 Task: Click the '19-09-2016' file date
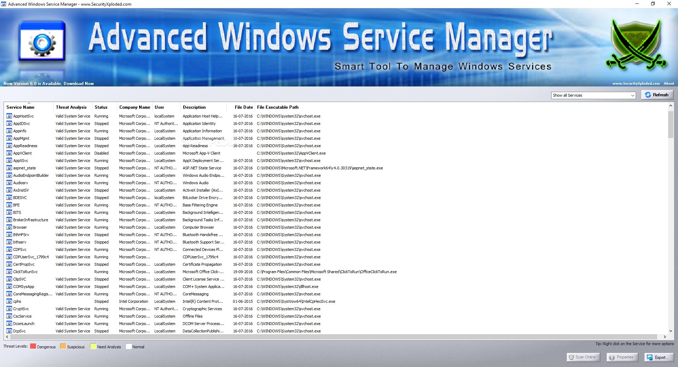(243, 272)
